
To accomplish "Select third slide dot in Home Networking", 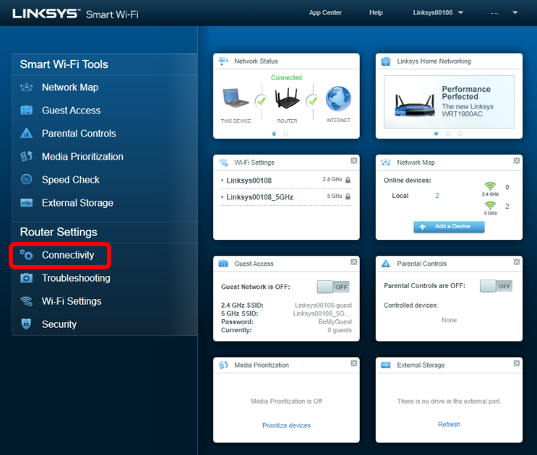I will point(460,134).
